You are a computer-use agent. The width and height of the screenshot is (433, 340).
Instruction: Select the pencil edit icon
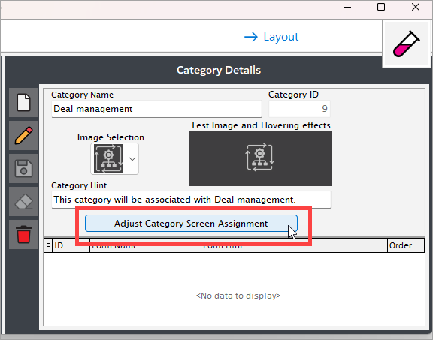24,135
